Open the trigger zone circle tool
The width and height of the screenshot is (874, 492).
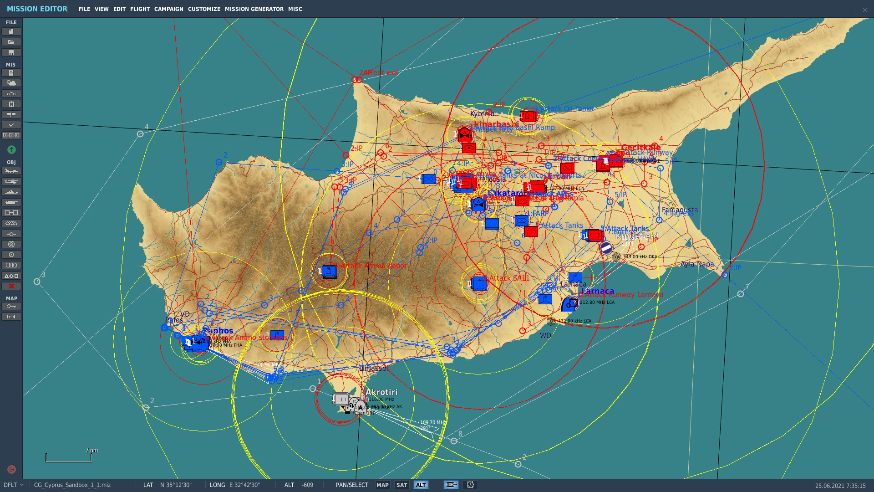click(11, 245)
